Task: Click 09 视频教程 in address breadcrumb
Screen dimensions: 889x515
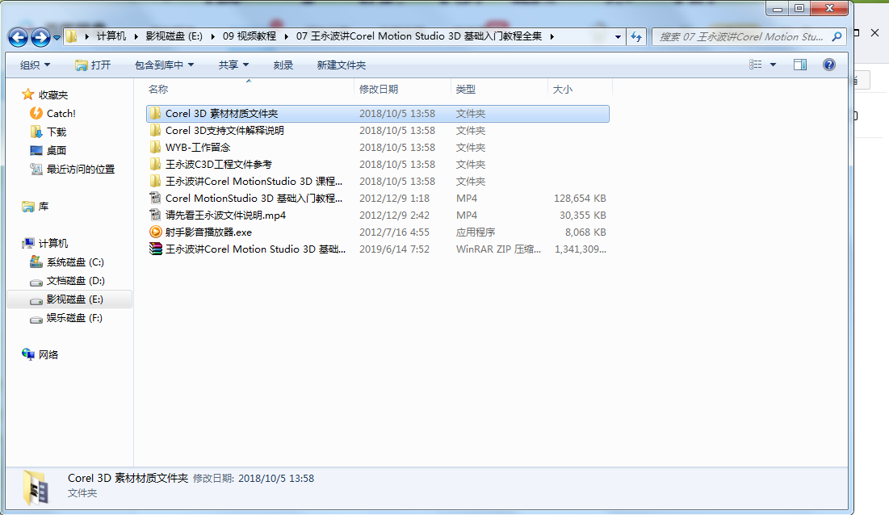Action: [249, 36]
